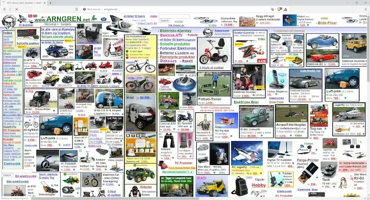Click the top search input field
Viewport: 370px width, 200px height.
(x=174, y=16)
